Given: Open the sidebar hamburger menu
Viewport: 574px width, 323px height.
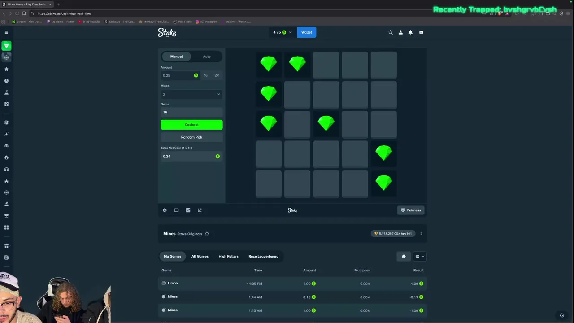Looking at the screenshot, I should click(6, 32).
